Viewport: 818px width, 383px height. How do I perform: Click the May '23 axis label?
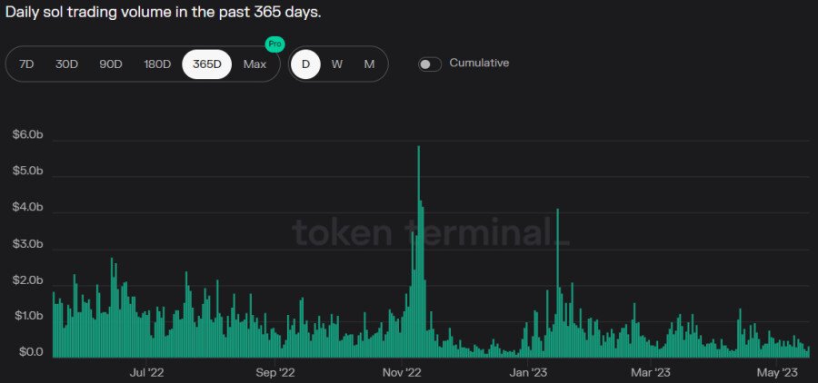pos(777,372)
